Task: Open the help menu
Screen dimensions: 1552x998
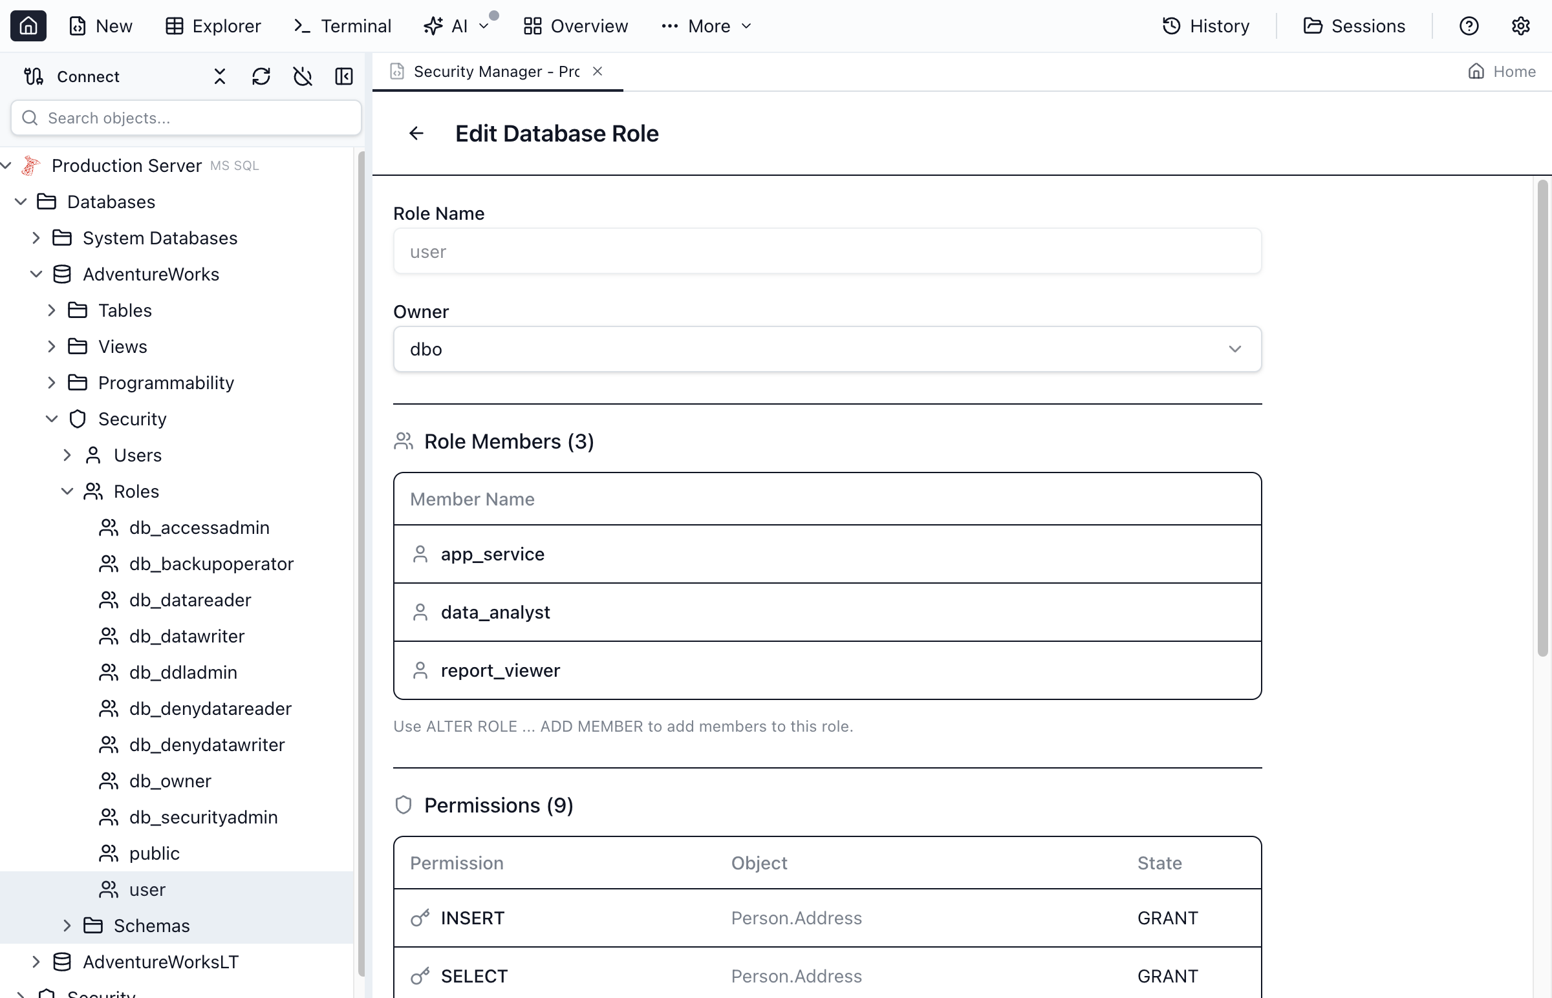Action: point(1469,26)
